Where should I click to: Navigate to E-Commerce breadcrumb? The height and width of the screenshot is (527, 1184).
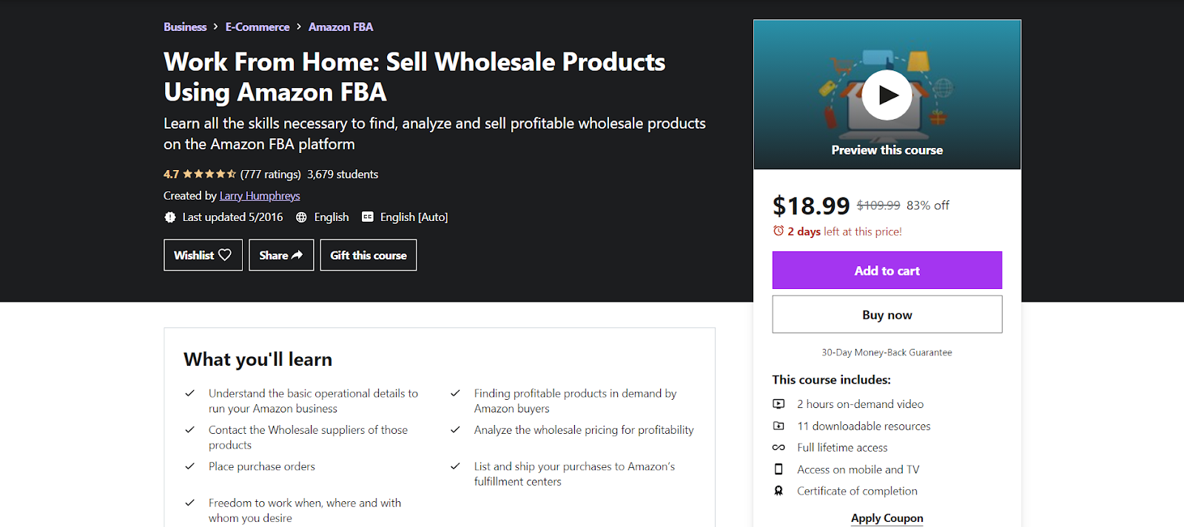[258, 27]
